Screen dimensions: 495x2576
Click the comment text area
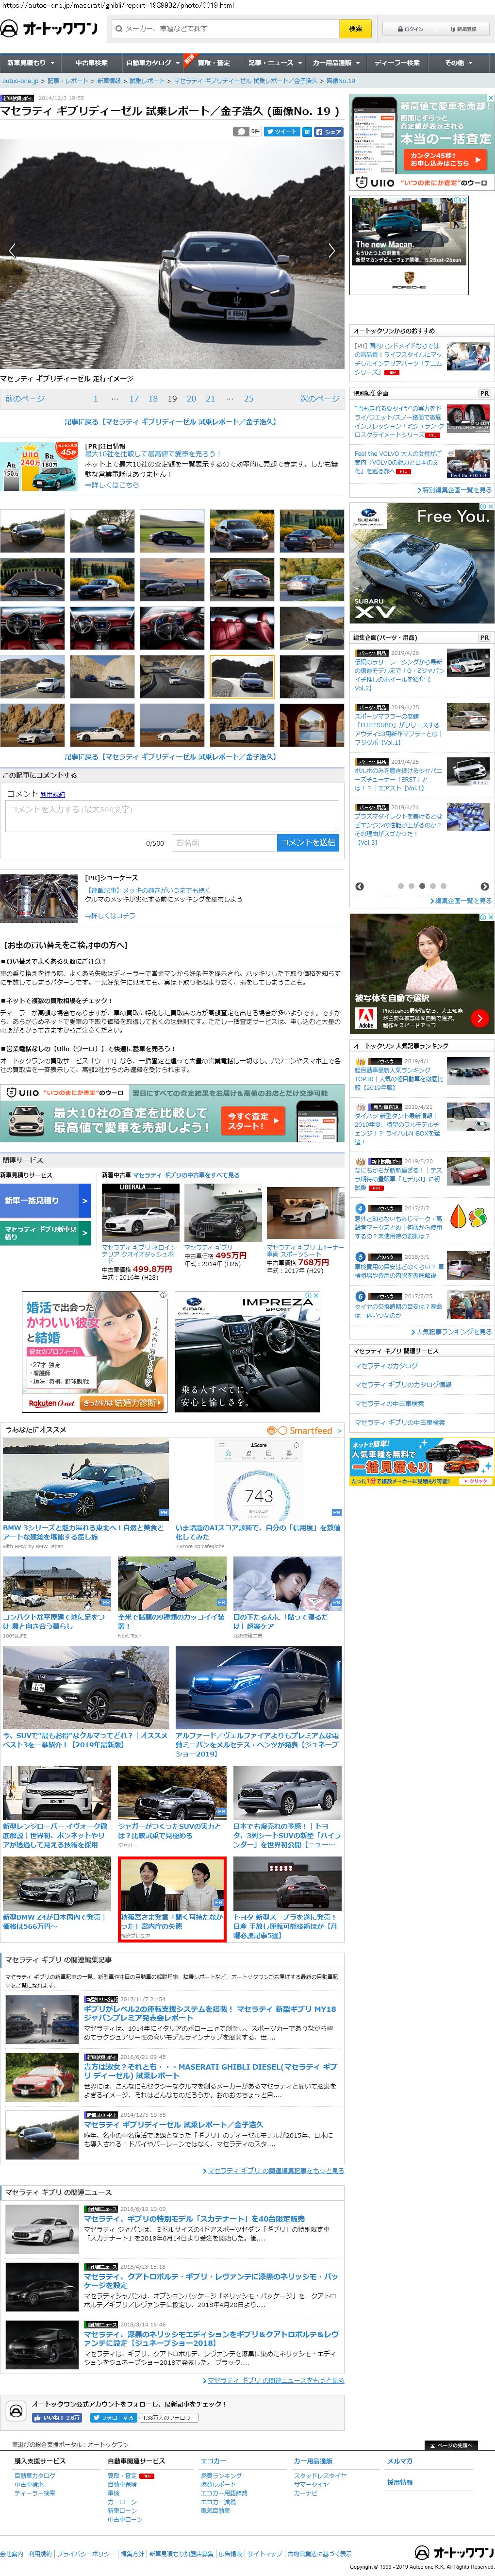[x=171, y=816]
